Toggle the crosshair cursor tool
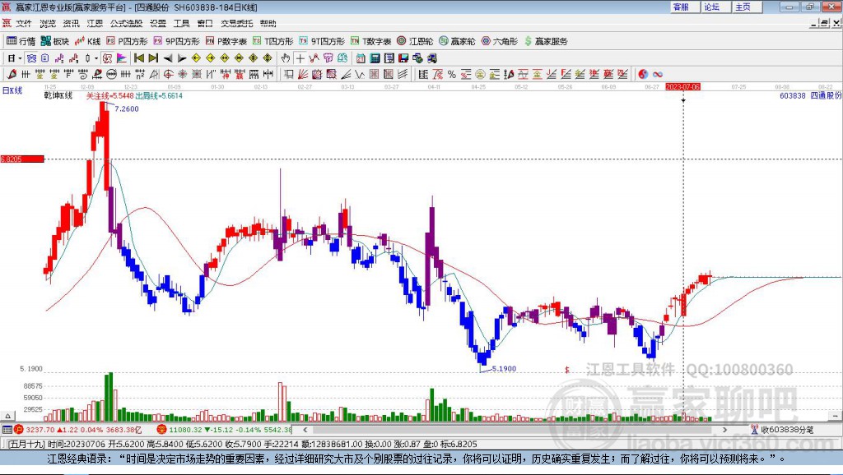 (300, 58)
